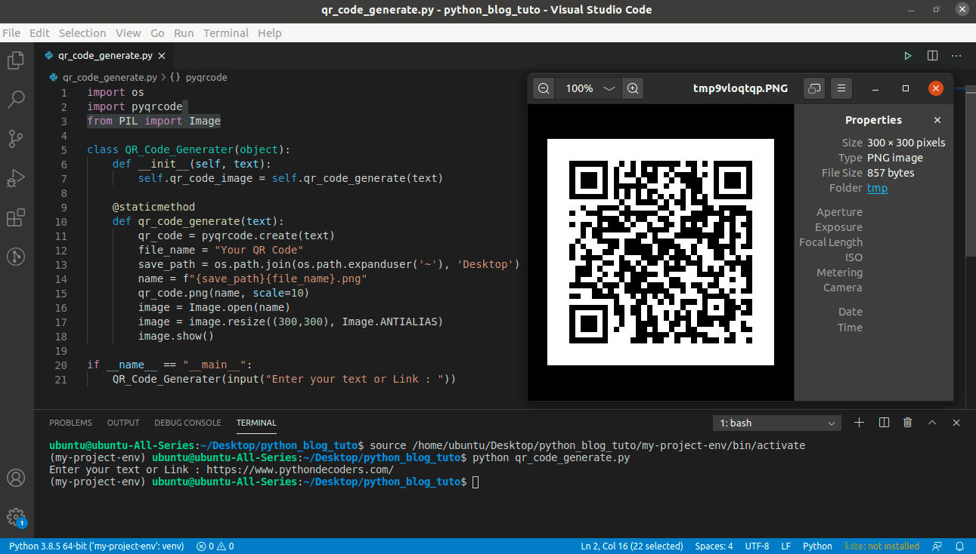This screenshot has width=976, height=554.
Task: Open the Accounts menu icon
Action: tap(16, 478)
